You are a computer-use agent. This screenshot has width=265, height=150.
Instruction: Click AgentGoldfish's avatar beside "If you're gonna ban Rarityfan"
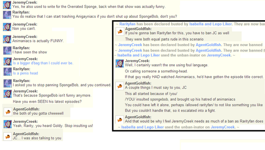[x=120, y=31]
